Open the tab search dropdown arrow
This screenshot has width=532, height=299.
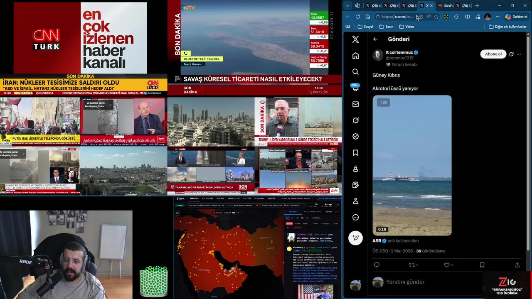tap(347, 5)
